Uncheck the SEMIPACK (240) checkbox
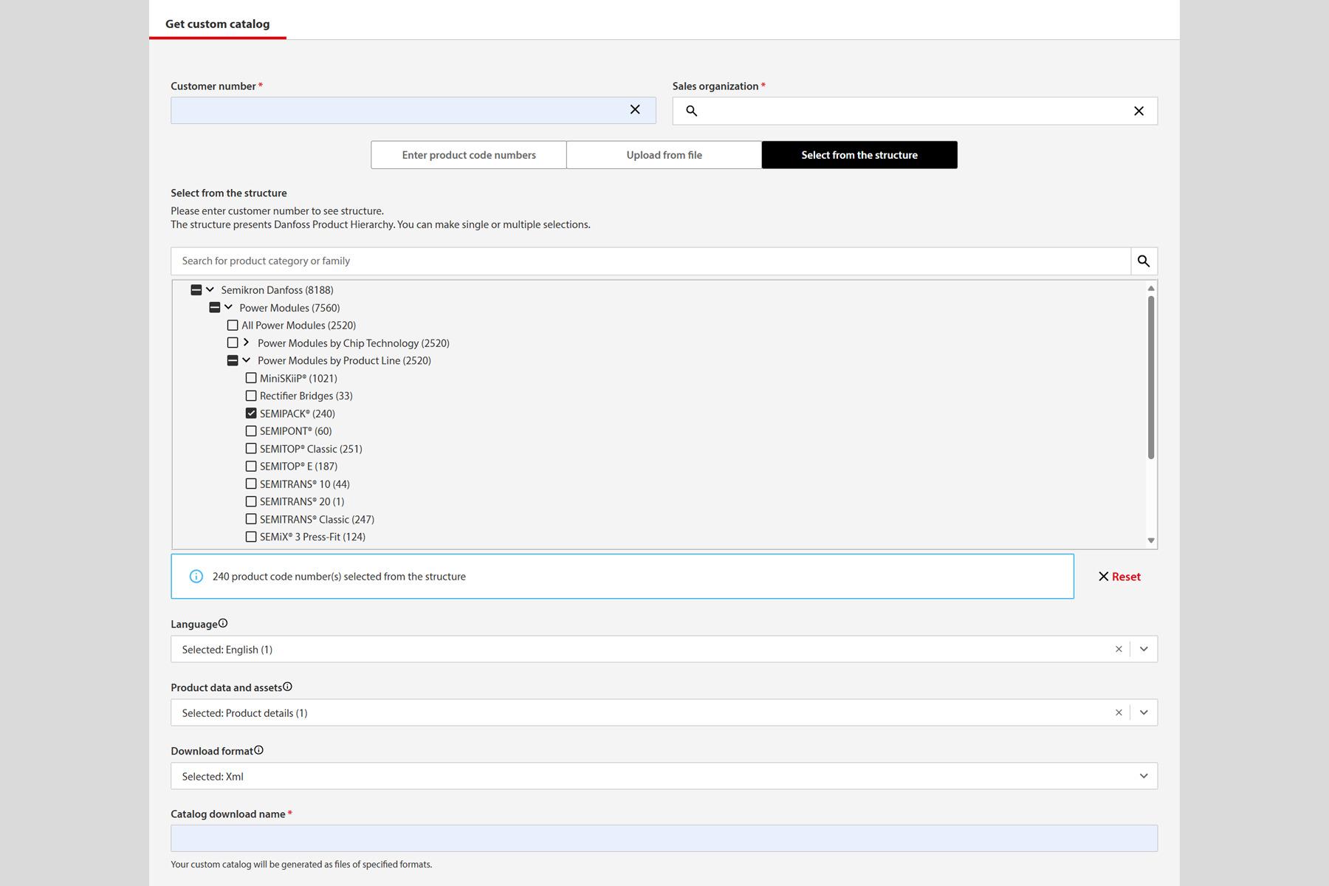This screenshot has height=886, width=1329. pyautogui.click(x=251, y=413)
